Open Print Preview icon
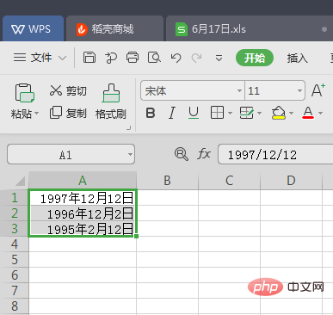Viewport: 333px width, 315px height. pyautogui.click(x=154, y=58)
